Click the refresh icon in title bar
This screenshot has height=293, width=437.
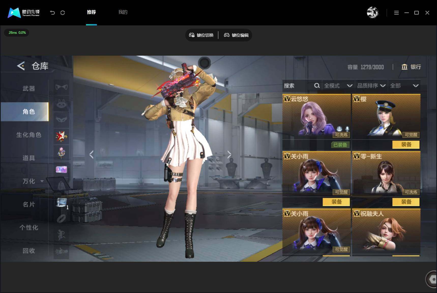pos(63,12)
